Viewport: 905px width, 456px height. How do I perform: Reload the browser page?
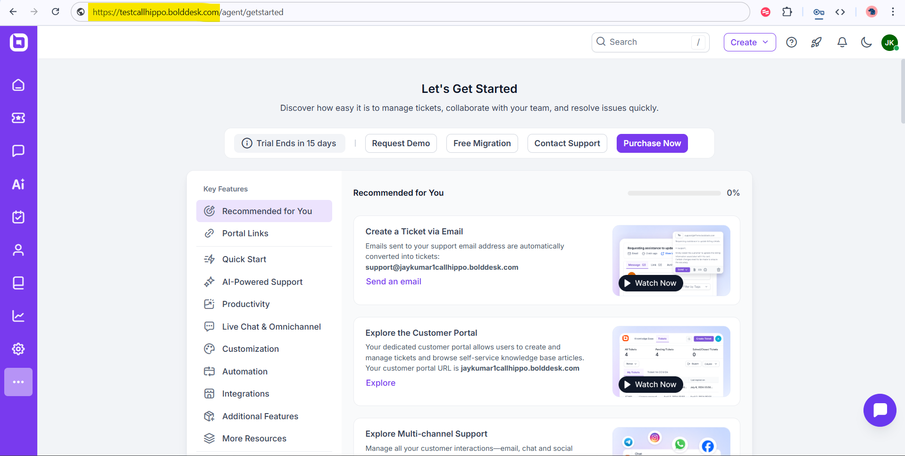click(x=56, y=12)
